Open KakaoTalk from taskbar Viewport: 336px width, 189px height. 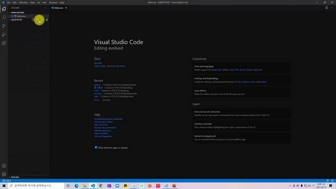pyautogui.click(x=125, y=185)
